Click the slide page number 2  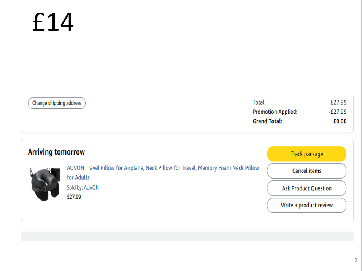pos(356,261)
